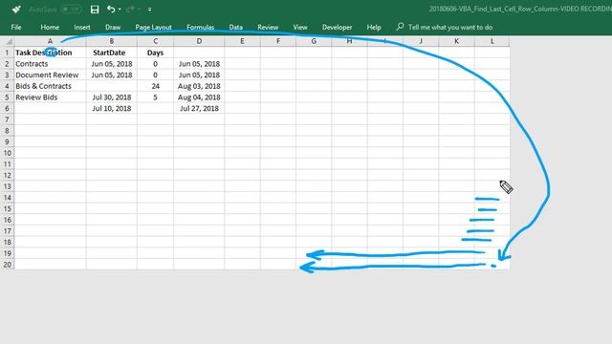Switch to the Insert ribbon tab
612x344 pixels.
(82, 27)
